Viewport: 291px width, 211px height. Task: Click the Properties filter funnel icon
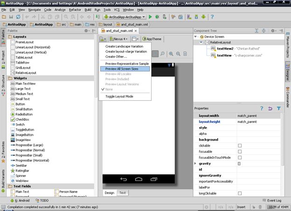pos(278,108)
